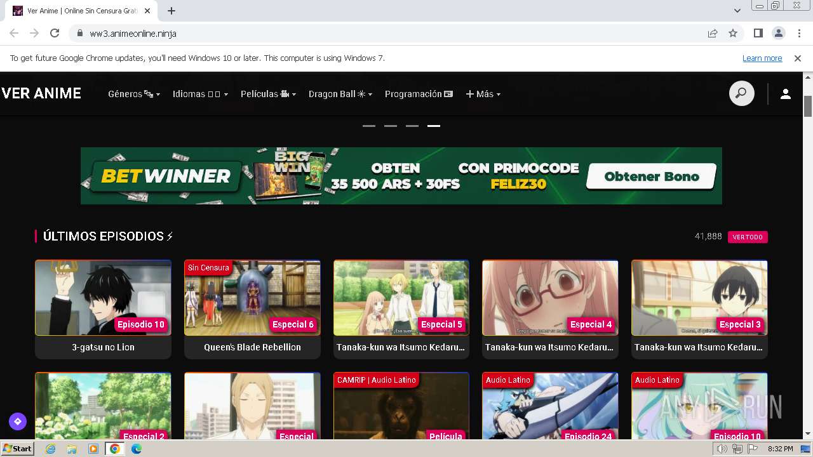Select the fourth carousel slide indicator
The height and width of the screenshot is (457, 813).
click(x=434, y=126)
